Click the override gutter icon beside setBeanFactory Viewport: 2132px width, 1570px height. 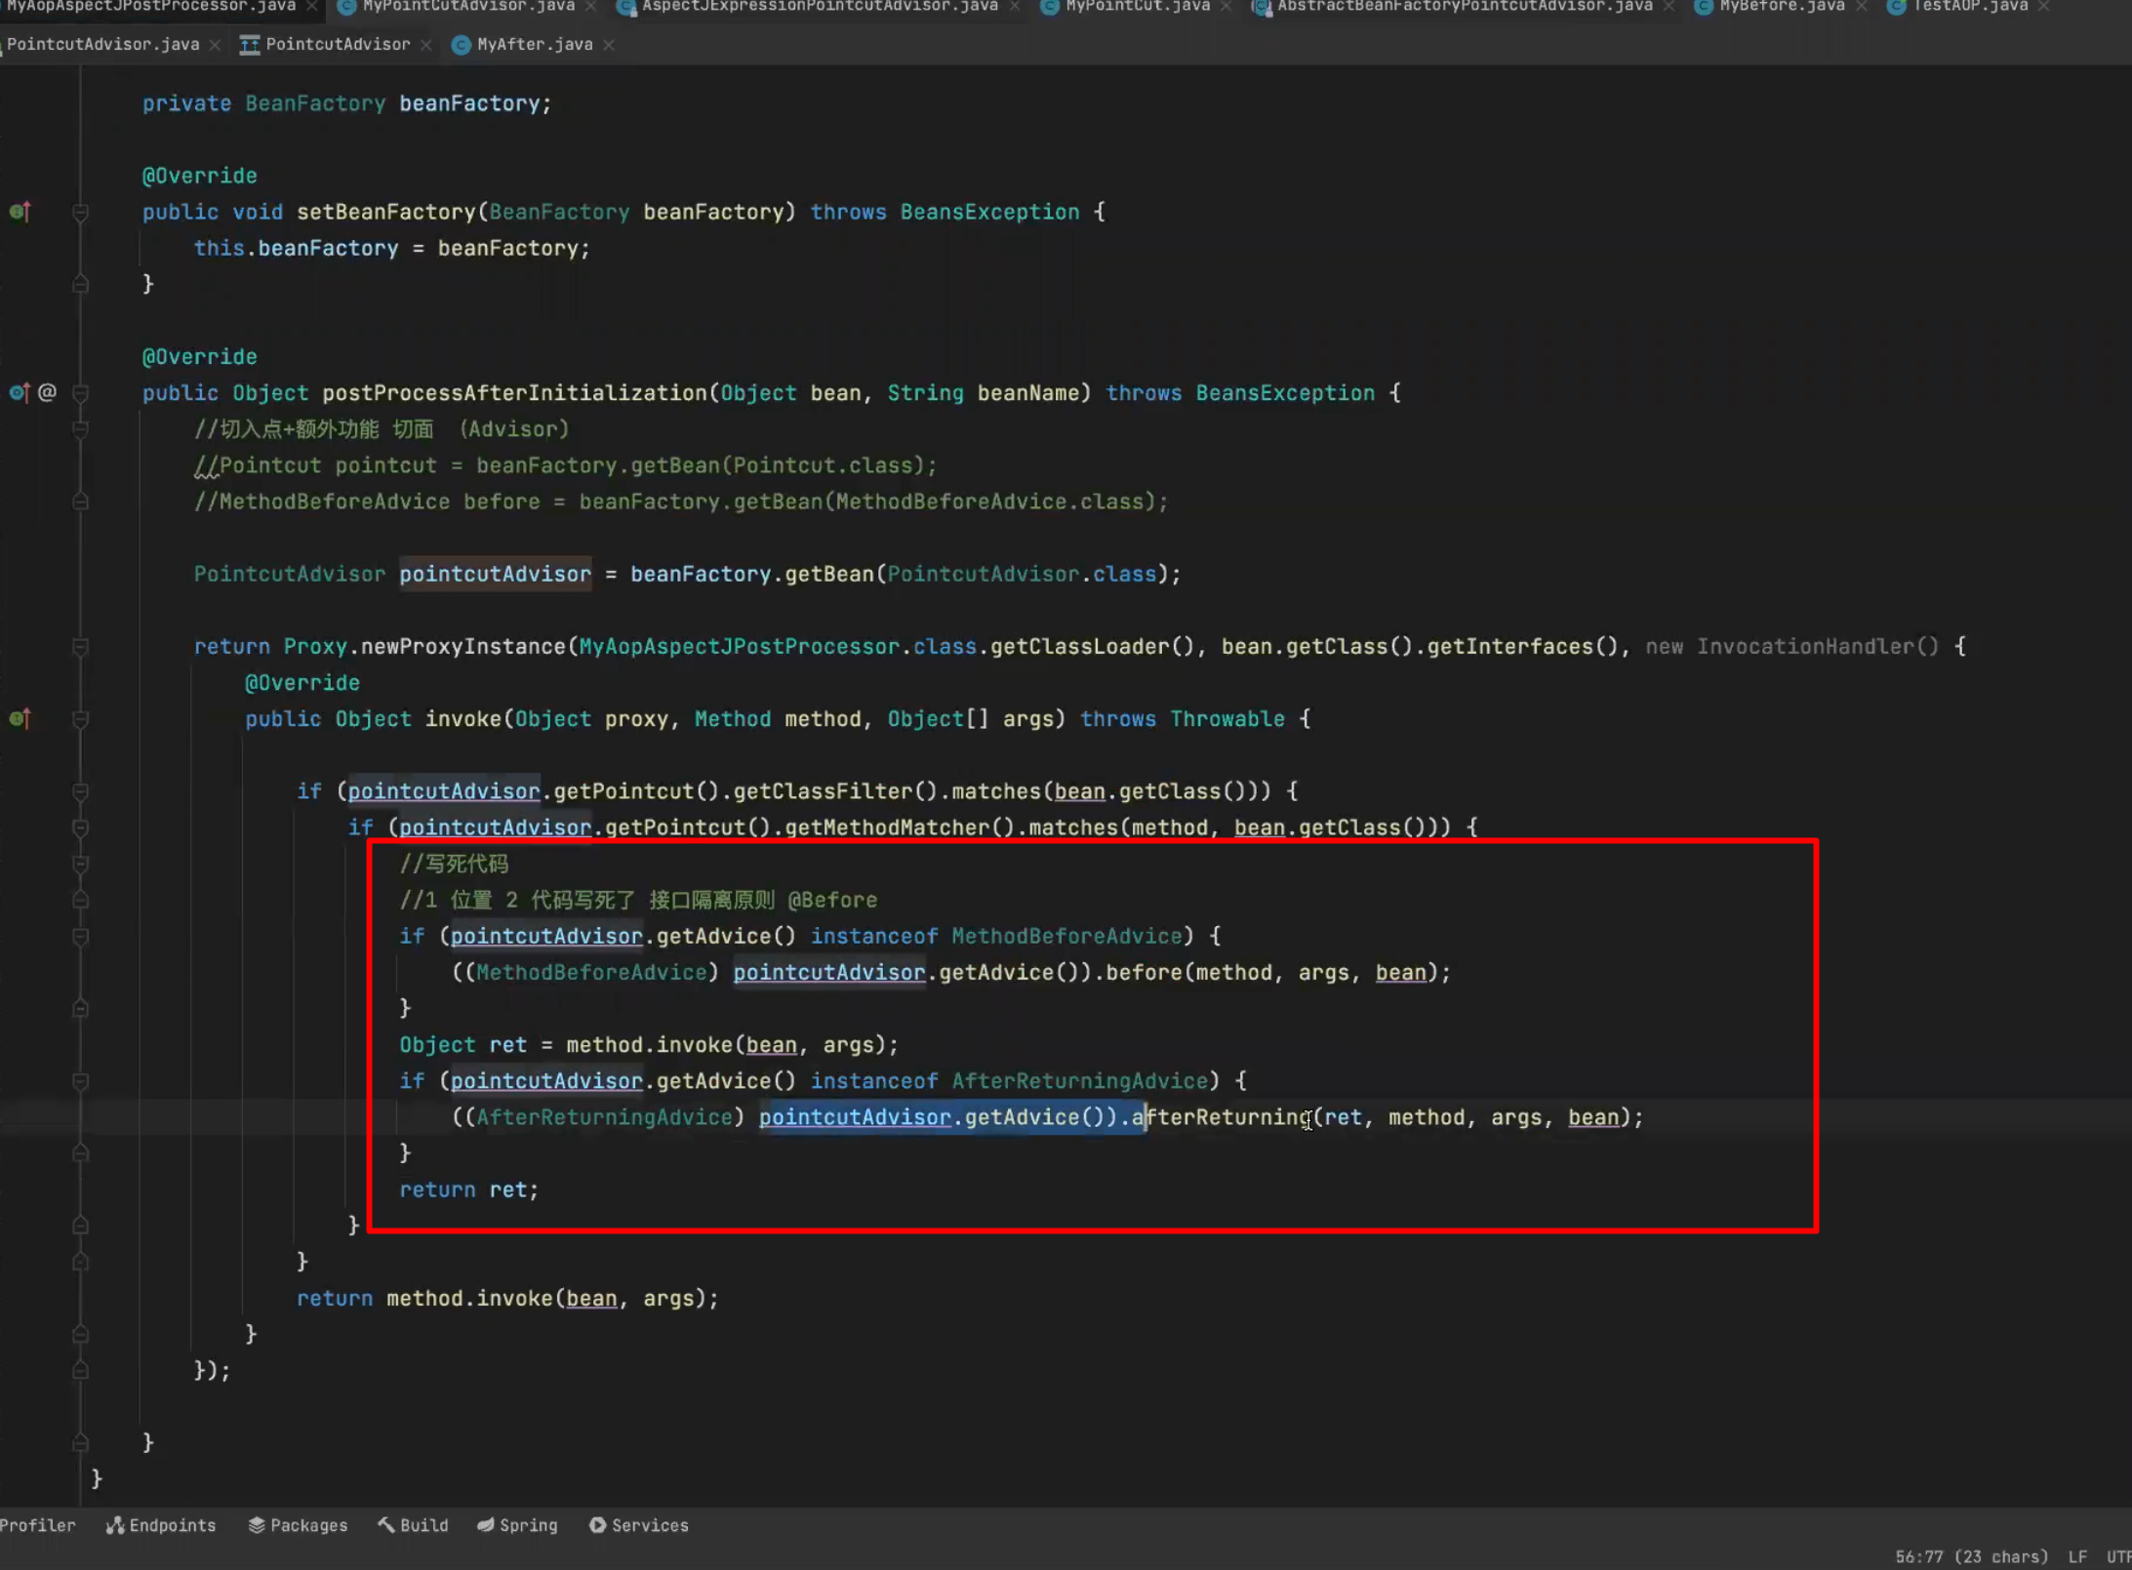point(20,211)
